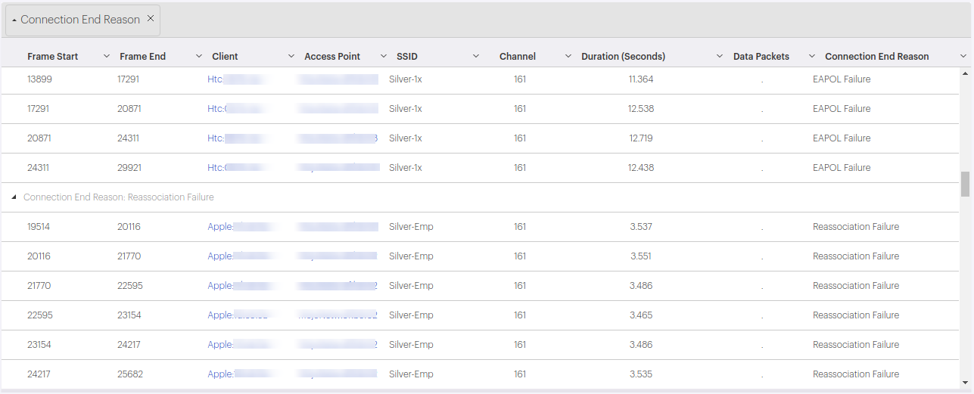Image resolution: width=974 pixels, height=394 pixels.
Task: Open the Htc client link in row 13899
Action: coord(216,79)
